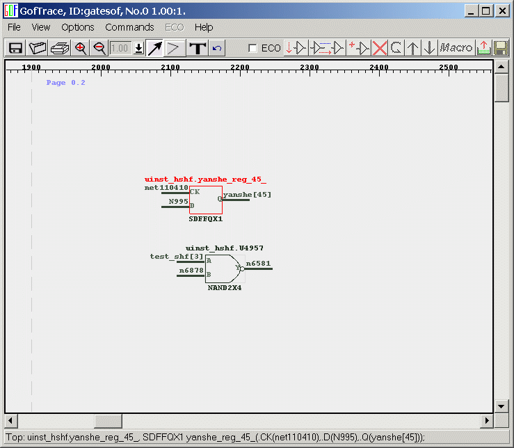Click the undo arrow icon

[x=217, y=48]
